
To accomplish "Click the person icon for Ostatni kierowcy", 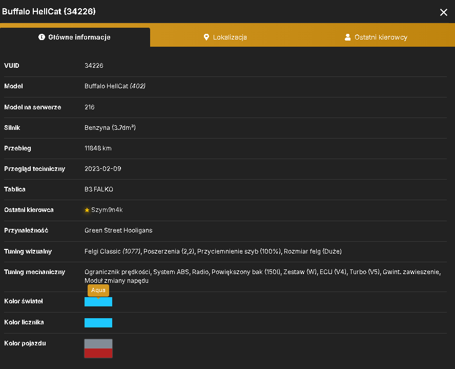I will click(x=347, y=37).
